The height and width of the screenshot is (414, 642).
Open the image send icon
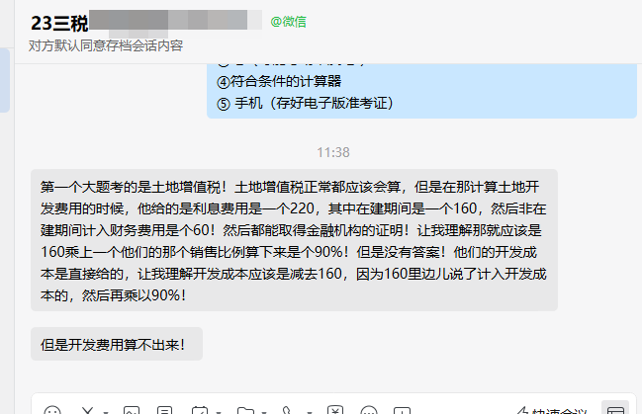pyautogui.click(x=132, y=411)
